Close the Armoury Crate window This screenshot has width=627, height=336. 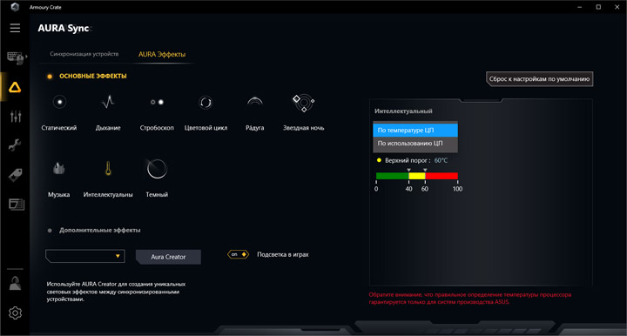617,7
